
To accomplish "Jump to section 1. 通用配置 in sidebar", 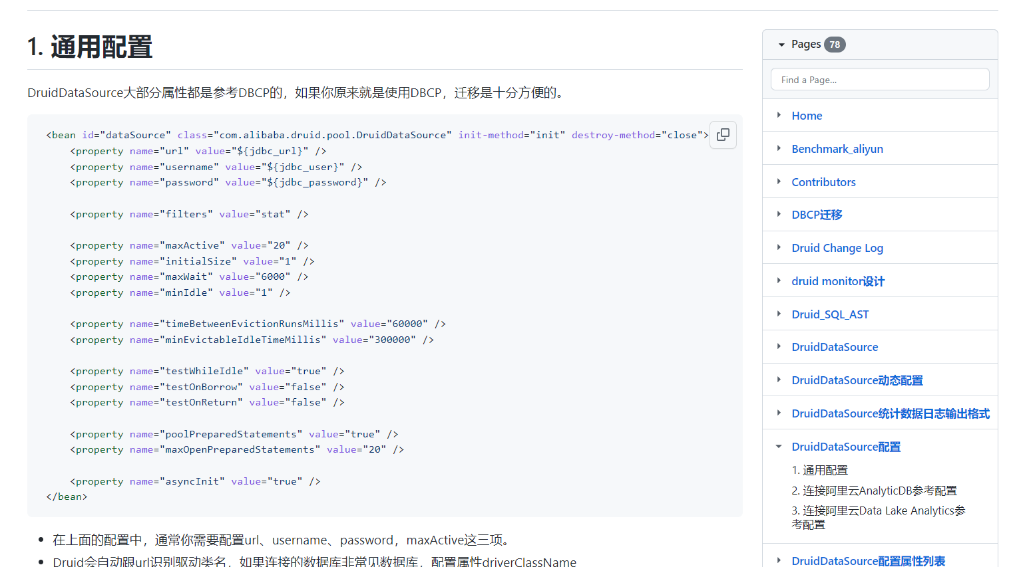I will tap(819, 470).
